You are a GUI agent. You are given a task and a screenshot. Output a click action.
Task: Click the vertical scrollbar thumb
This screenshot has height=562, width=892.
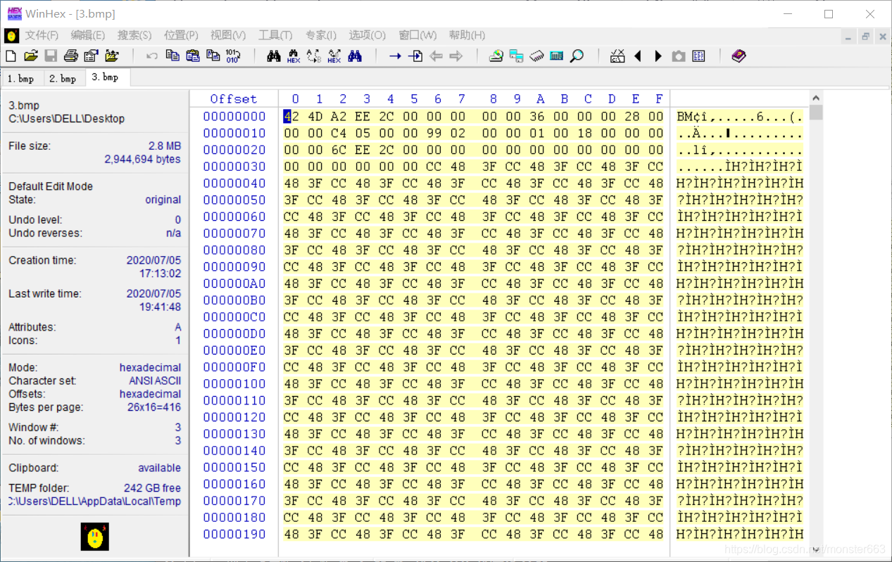click(x=816, y=113)
